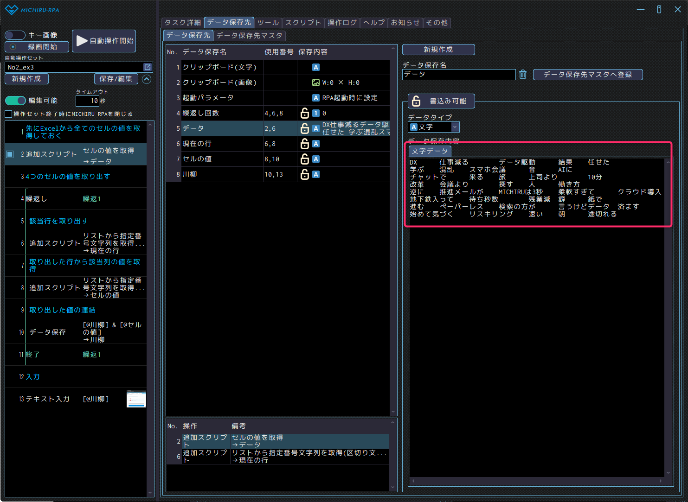Click the MICHIRU-RPA logo icon
The height and width of the screenshot is (502, 688).
(x=11, y=10)
